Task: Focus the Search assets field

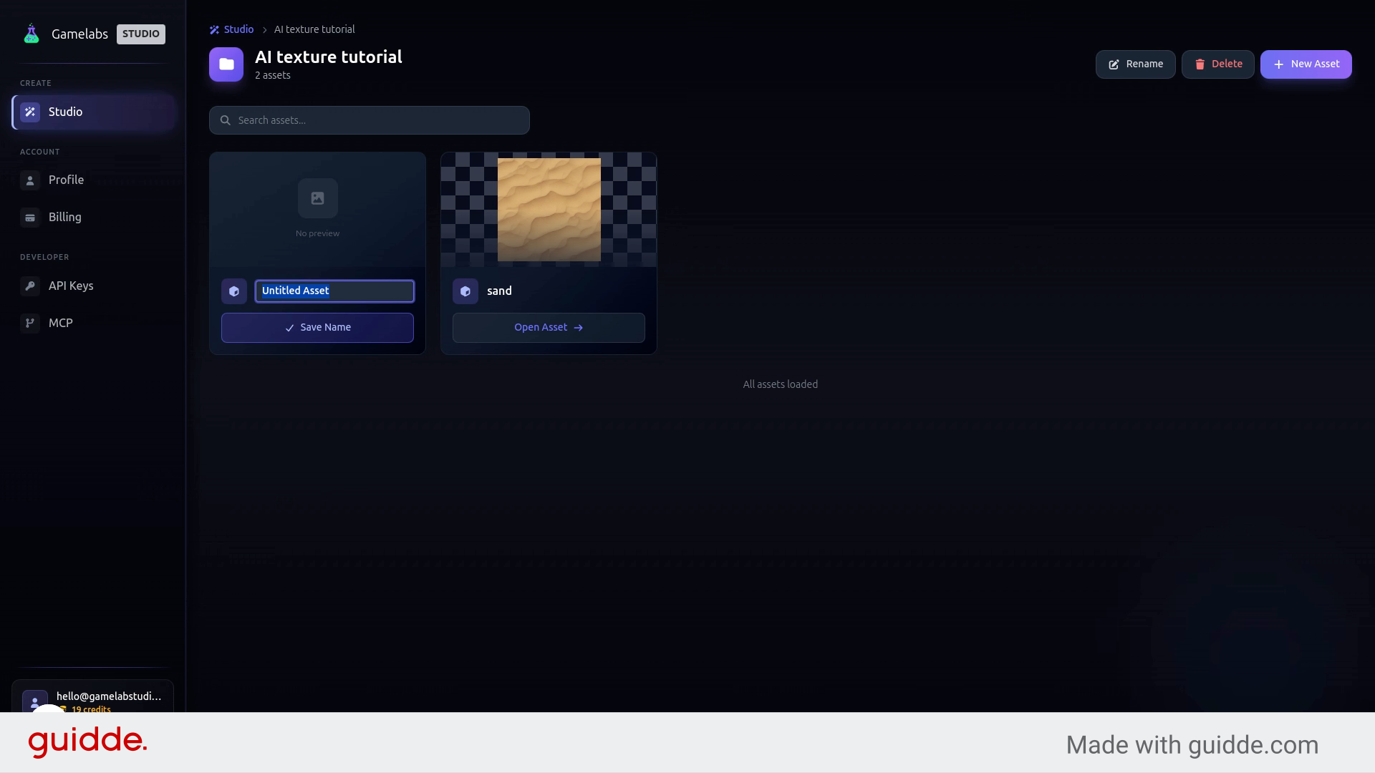Action: (370, 120)
